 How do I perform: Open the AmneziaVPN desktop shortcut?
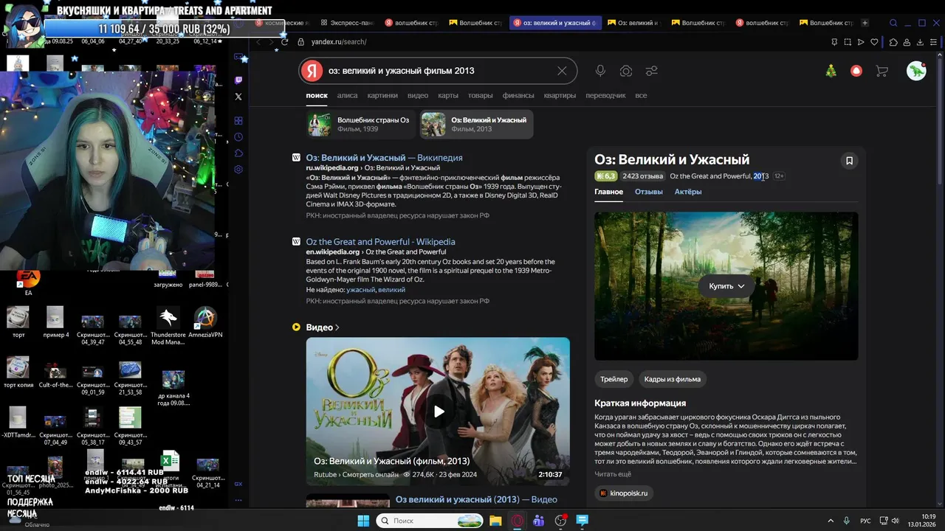coord(205,322)
